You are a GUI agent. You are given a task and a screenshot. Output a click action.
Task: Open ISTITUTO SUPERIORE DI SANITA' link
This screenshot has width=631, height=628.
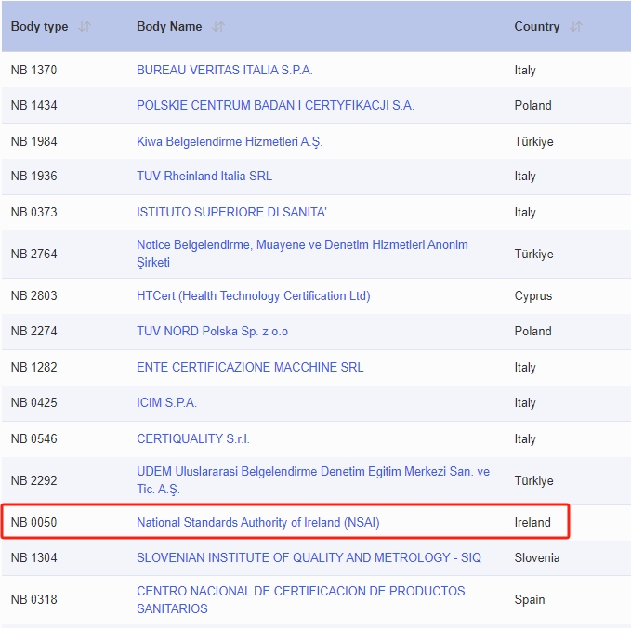pyautogui.click(x=231, y=212)
